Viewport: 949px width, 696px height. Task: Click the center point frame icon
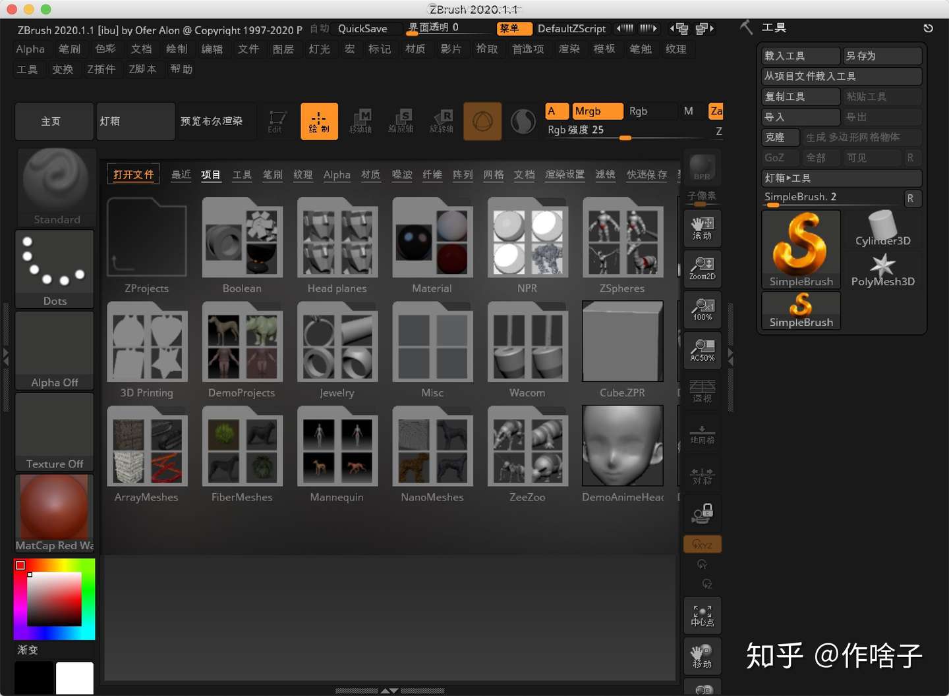[703, 615]
